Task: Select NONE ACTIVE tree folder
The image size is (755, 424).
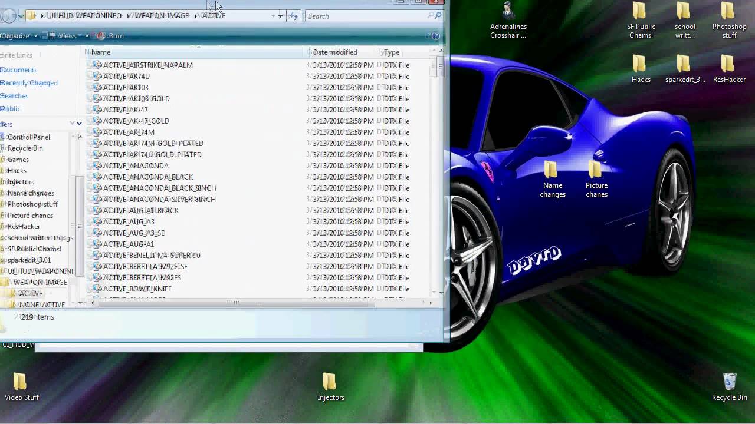Action: click(x=42, y=305)
